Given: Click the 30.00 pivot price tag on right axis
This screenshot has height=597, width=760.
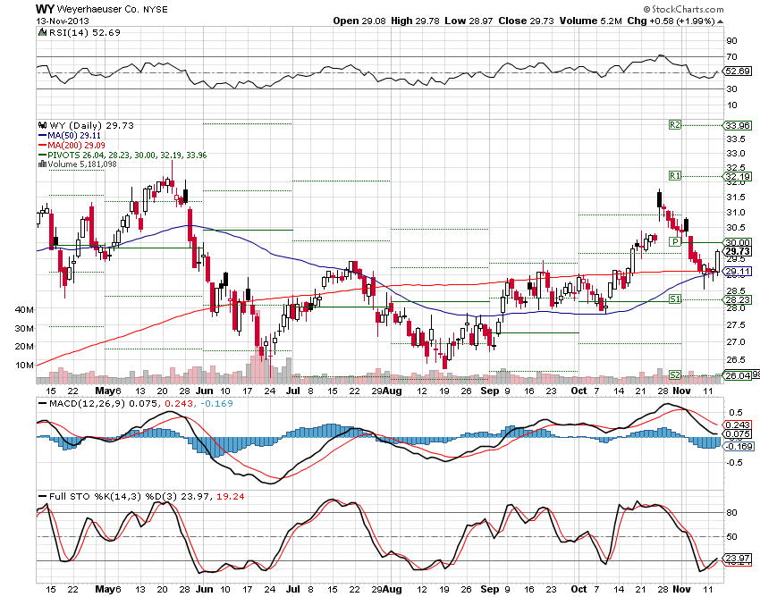Looking at the screenshot, I should click(738, 242).
